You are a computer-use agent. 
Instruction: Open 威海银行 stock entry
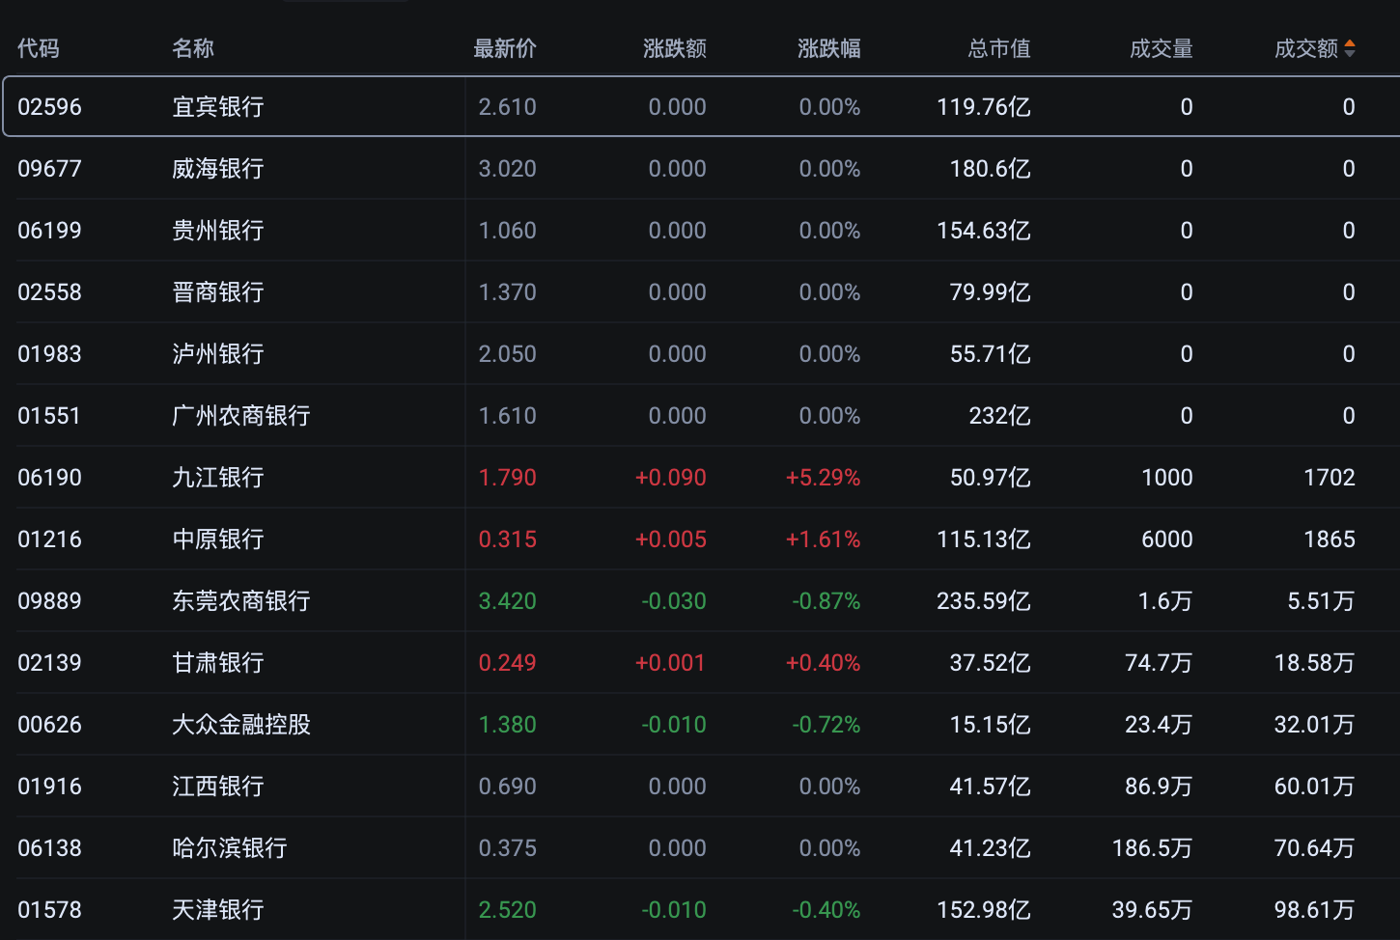[x=218, y=169]
